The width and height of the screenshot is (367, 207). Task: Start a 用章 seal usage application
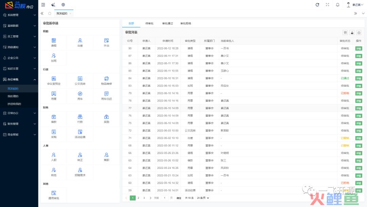point(54,96)
